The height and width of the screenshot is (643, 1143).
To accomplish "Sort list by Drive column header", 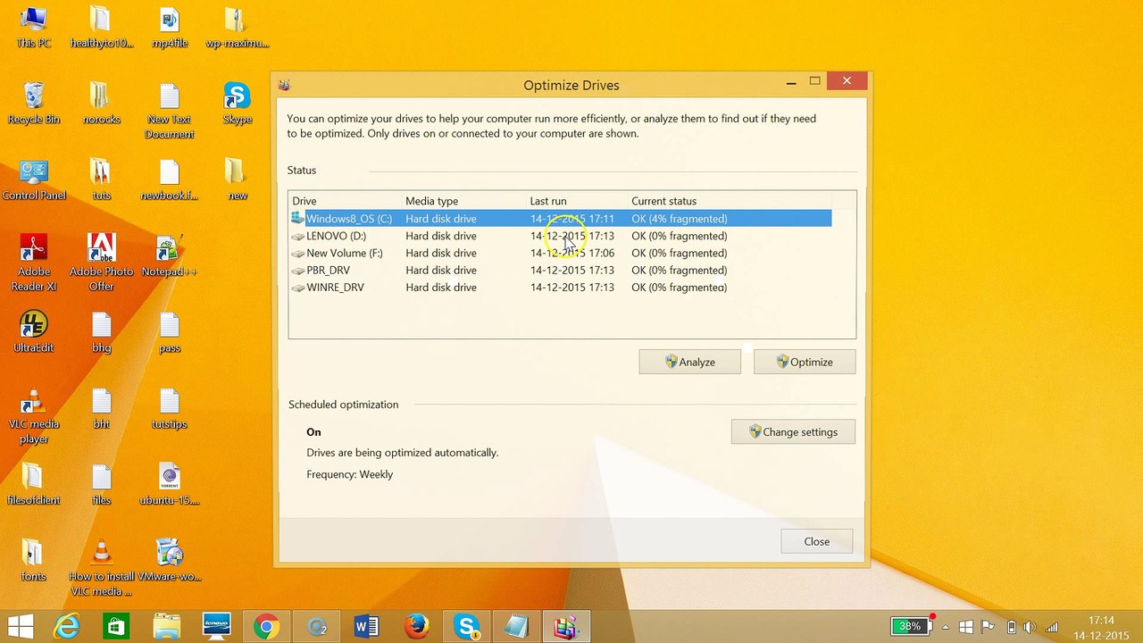I will point(345,201).
